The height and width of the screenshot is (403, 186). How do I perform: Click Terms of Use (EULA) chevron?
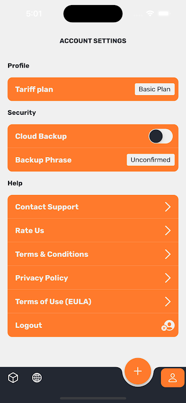click(x=168, y=301)
